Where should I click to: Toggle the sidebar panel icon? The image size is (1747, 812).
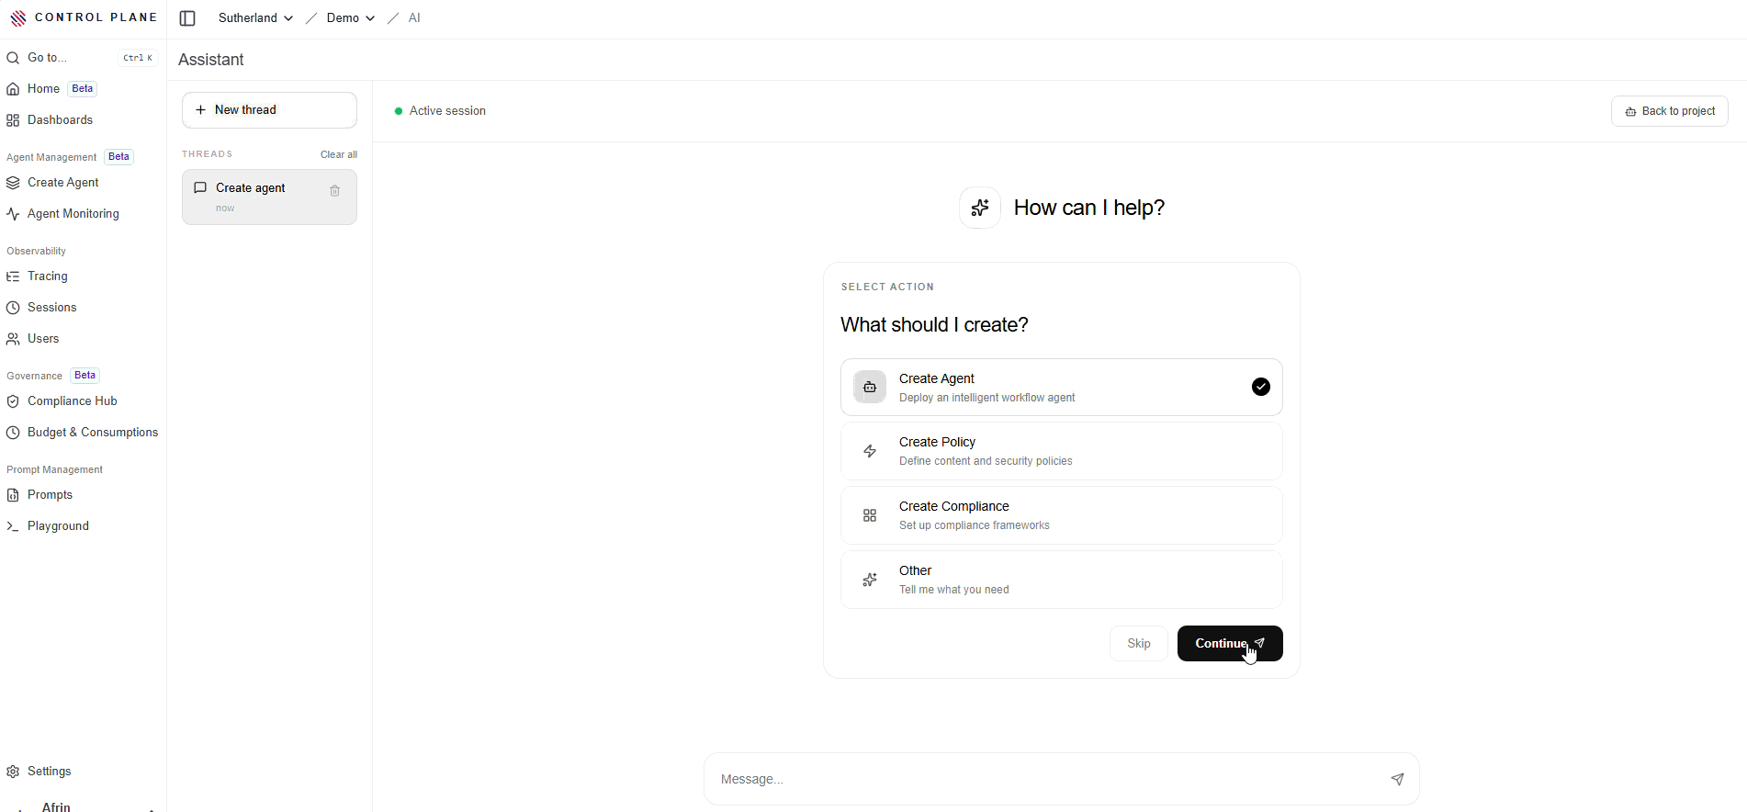[x=187, y=18]
